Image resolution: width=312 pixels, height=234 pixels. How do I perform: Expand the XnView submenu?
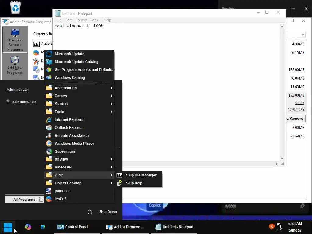(x=79, y=159)
